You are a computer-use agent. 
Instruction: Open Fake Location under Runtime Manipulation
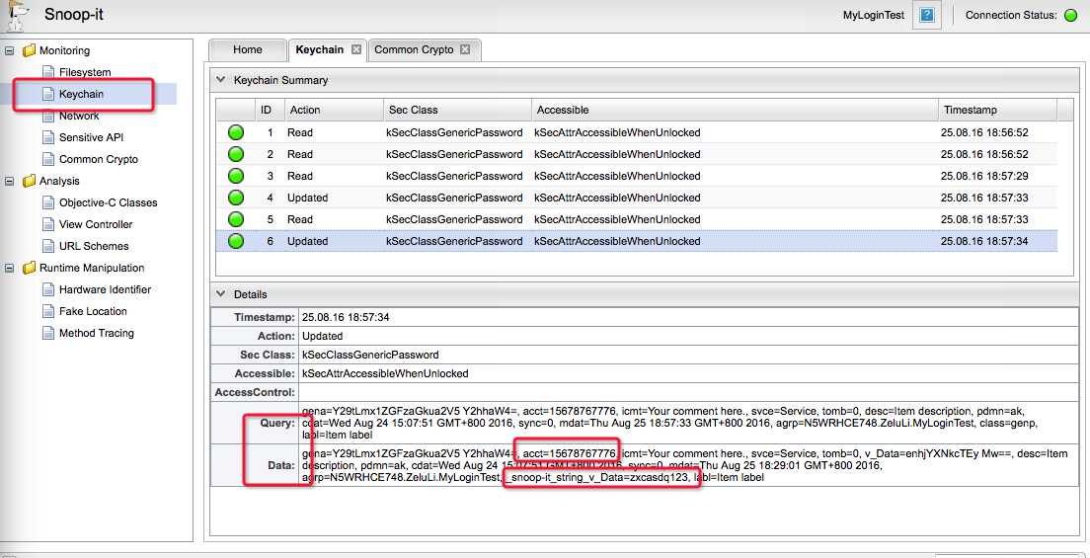(93, 312)
